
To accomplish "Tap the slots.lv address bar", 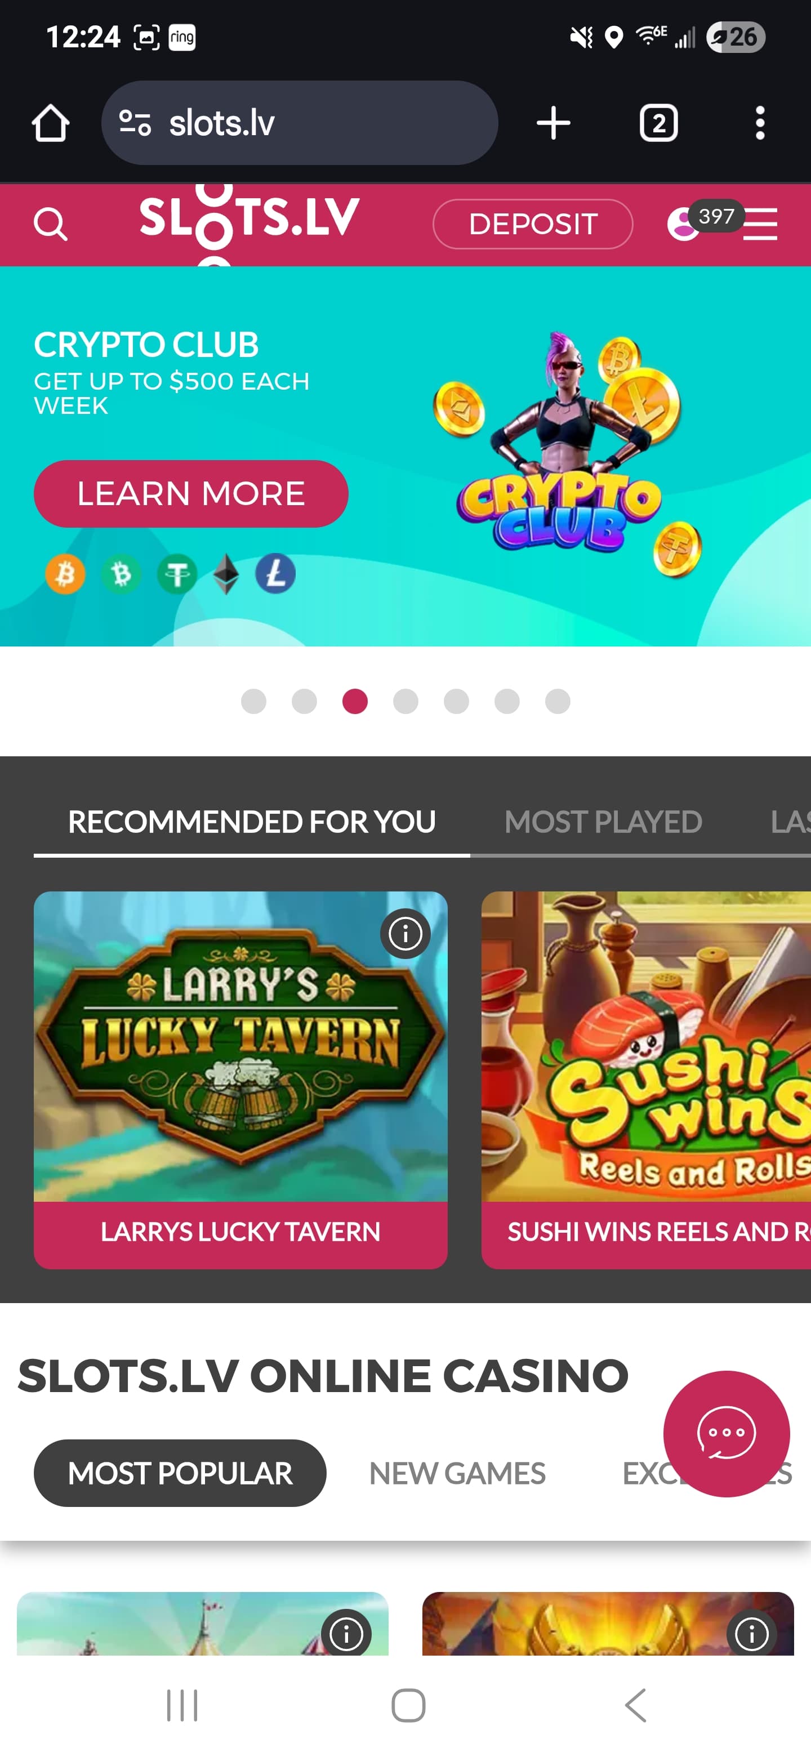I will 300,123.
